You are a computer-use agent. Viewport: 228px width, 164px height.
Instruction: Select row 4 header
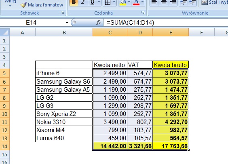coord(4,65)
